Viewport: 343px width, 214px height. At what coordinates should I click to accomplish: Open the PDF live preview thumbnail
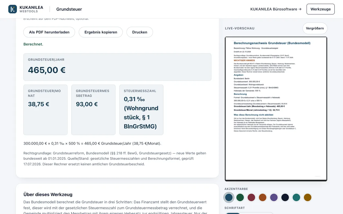point(276,109)
